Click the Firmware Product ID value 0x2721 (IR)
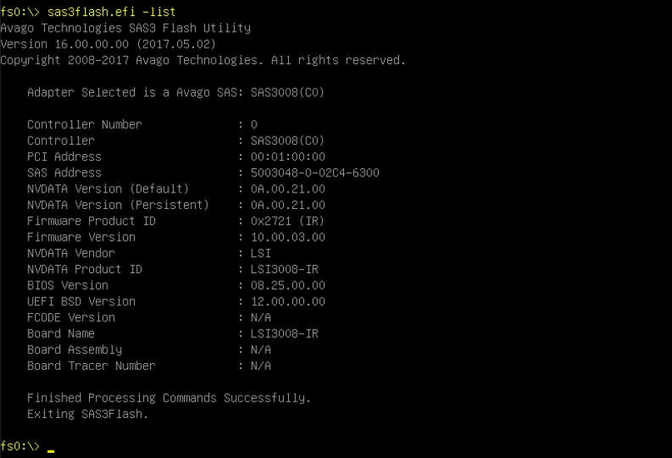This screenshot has width=672, height=458. [287, 221]
